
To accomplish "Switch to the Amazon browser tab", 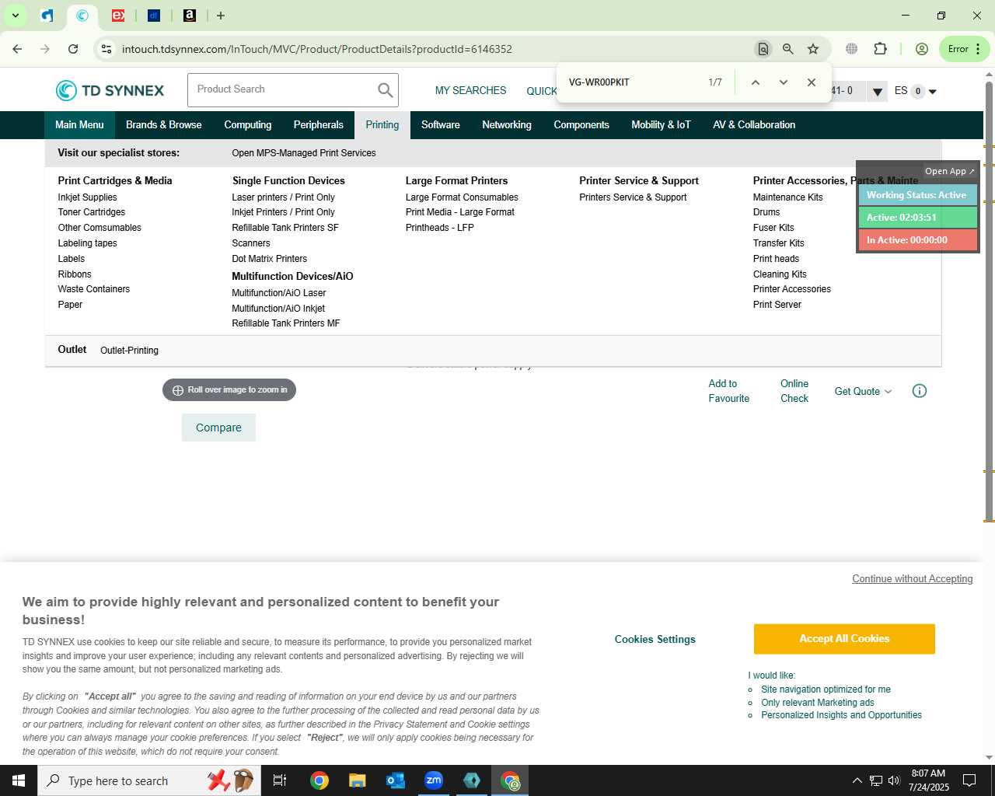I will [190, 16].
